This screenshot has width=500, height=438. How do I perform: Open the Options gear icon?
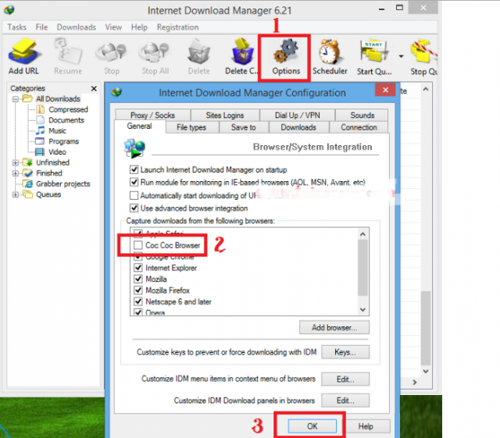pos(286,54)
